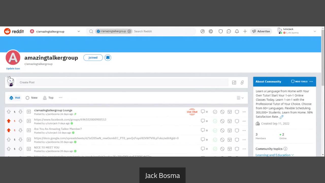Toggle upvote on Are You An Amazing Talker Member

click(9, 130)
